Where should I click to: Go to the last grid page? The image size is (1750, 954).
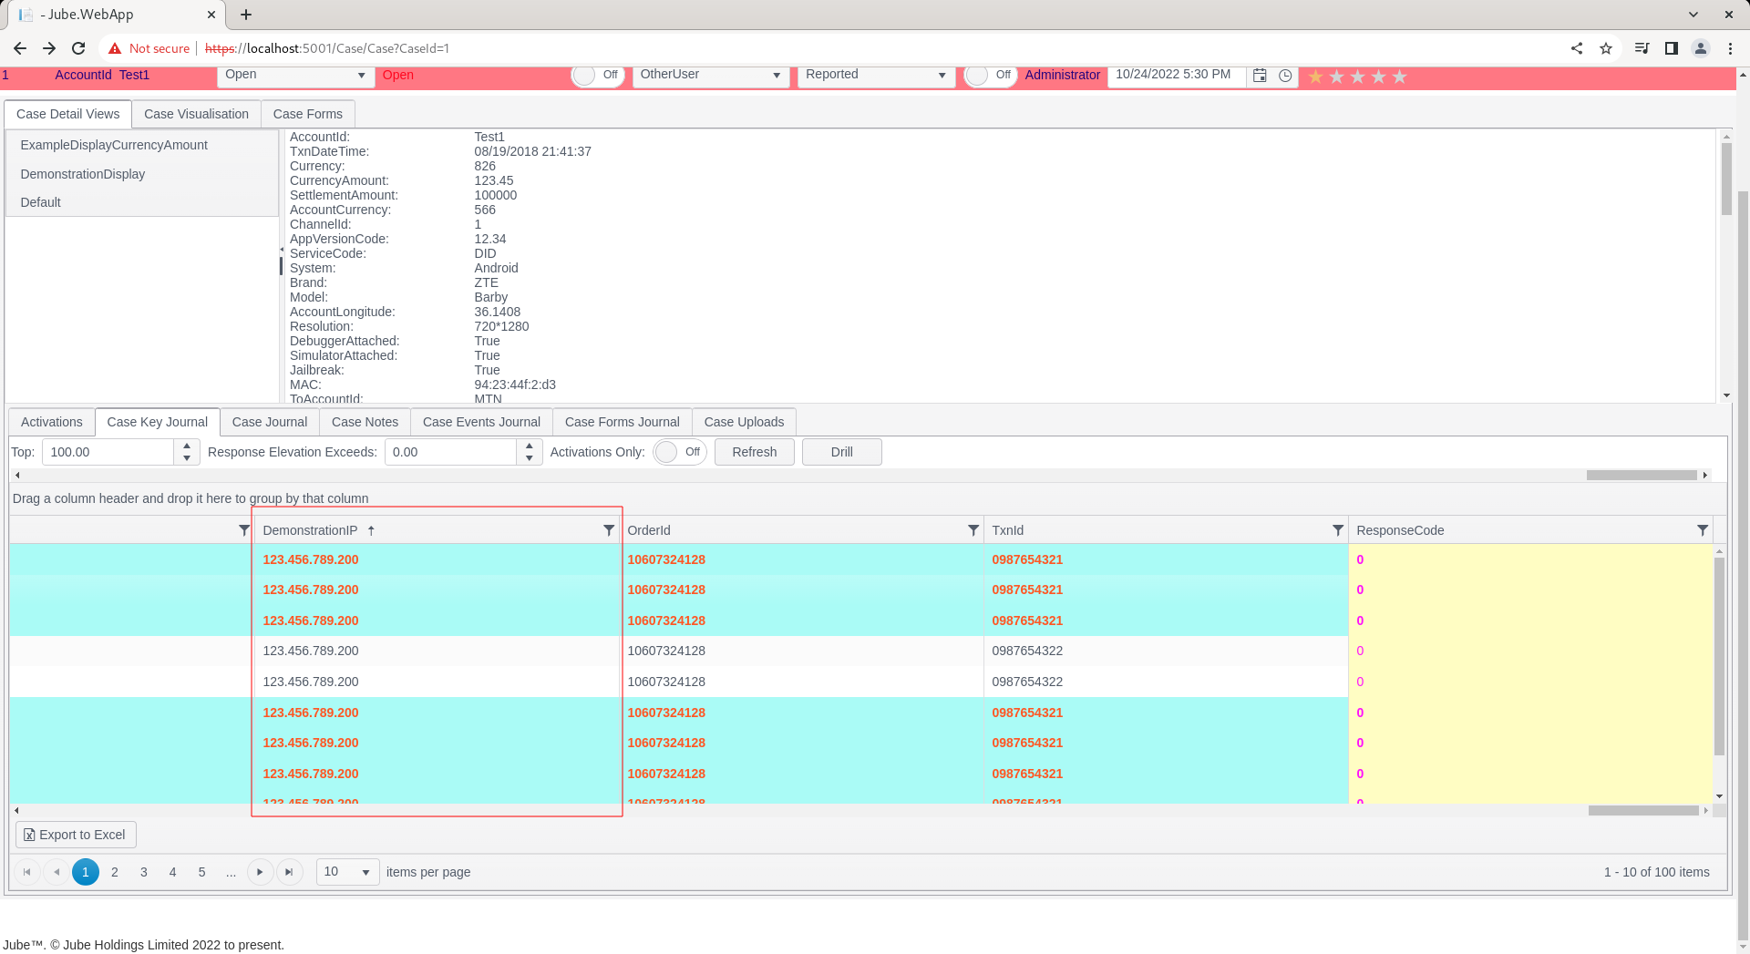click(289, 872)
